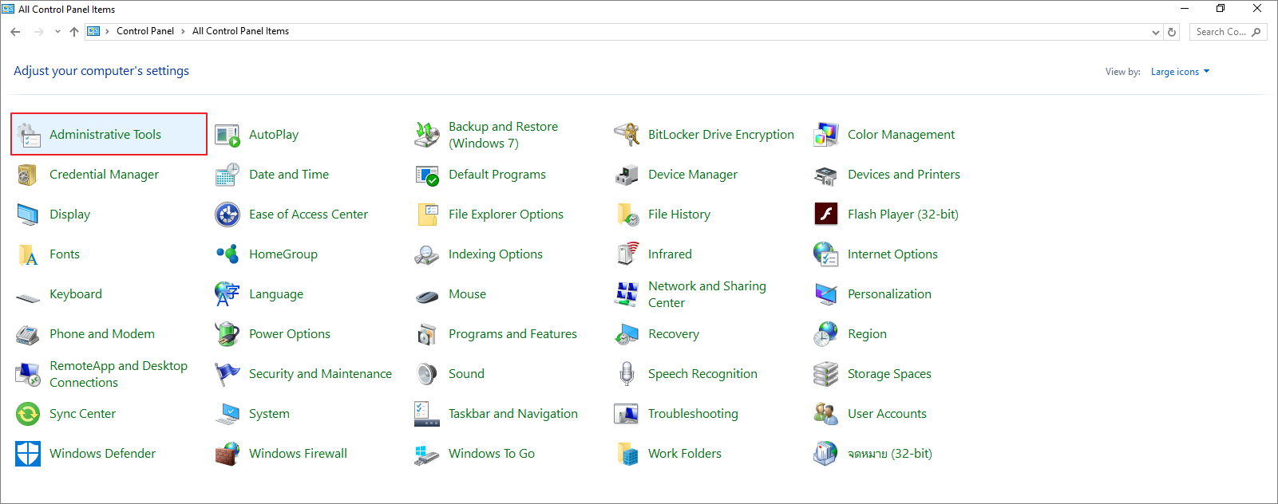Click the Sync Center green icon
This screenshot has height=504, width=1278.
(x=28, y=414)
